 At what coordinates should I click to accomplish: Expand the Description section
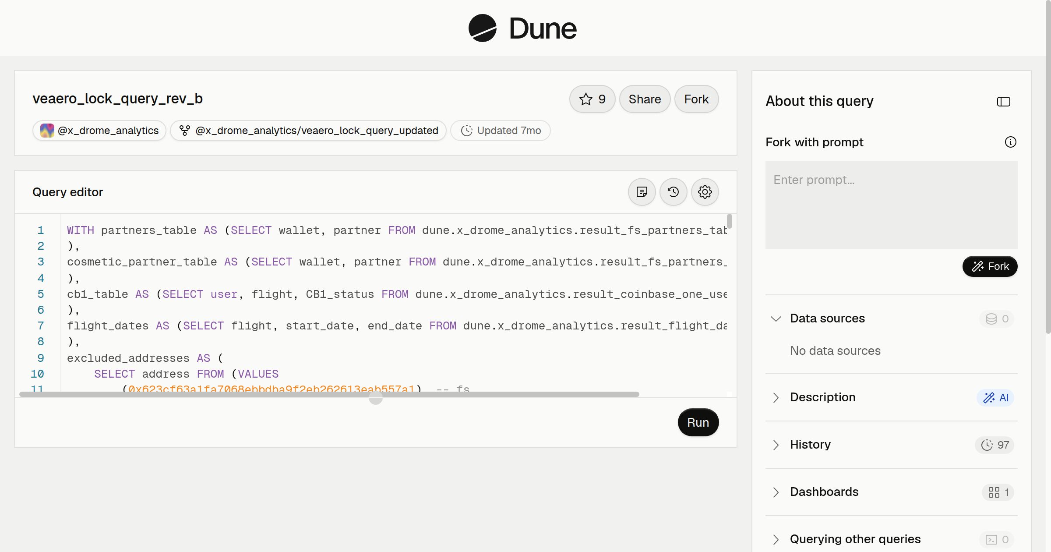click(x=776, y=397)
